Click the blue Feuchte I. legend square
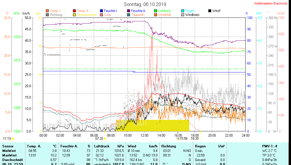 point(101,11)
